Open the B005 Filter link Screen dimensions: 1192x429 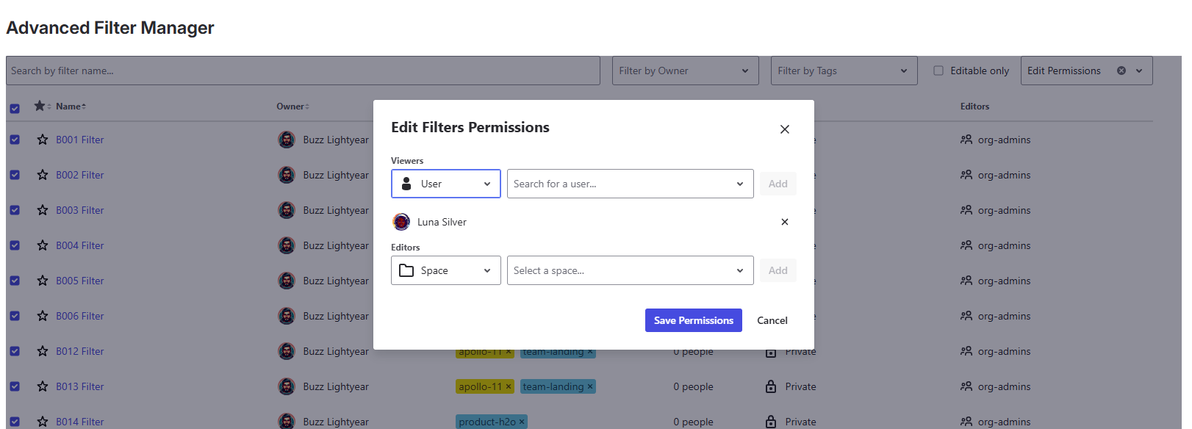point(79,281)
